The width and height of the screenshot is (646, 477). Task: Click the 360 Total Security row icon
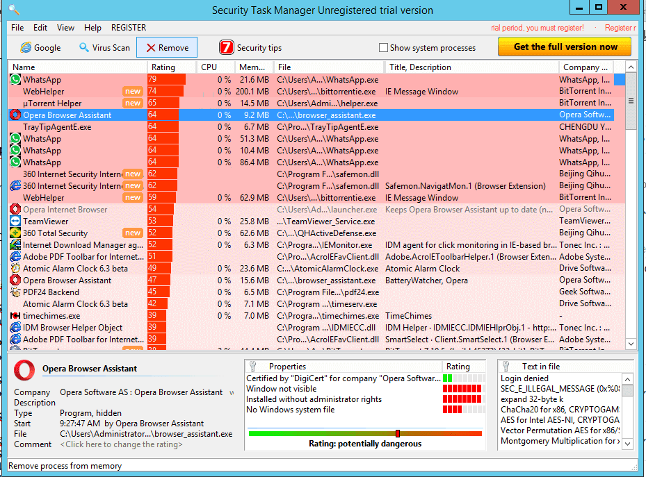tap(15, 233)
